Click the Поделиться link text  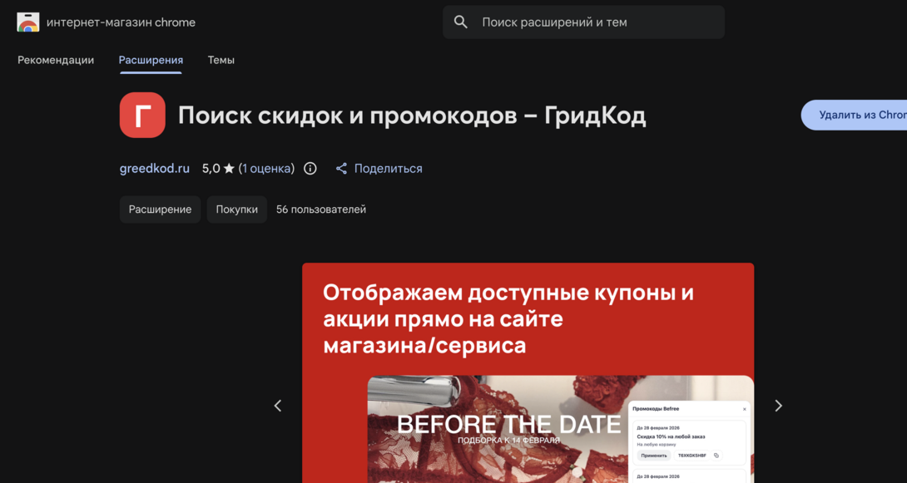388,169
